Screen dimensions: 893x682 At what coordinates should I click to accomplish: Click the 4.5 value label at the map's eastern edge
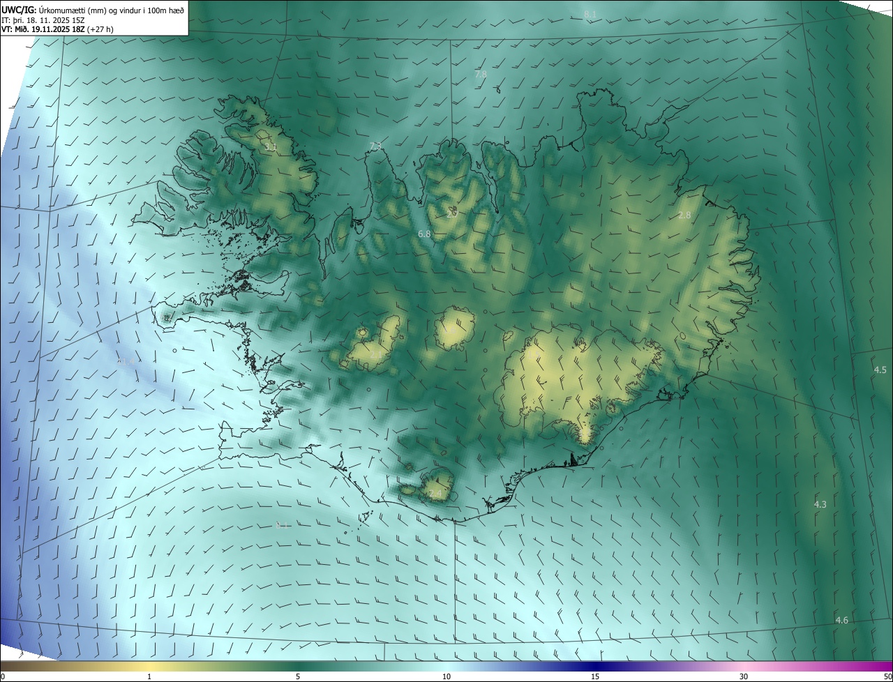880,370
